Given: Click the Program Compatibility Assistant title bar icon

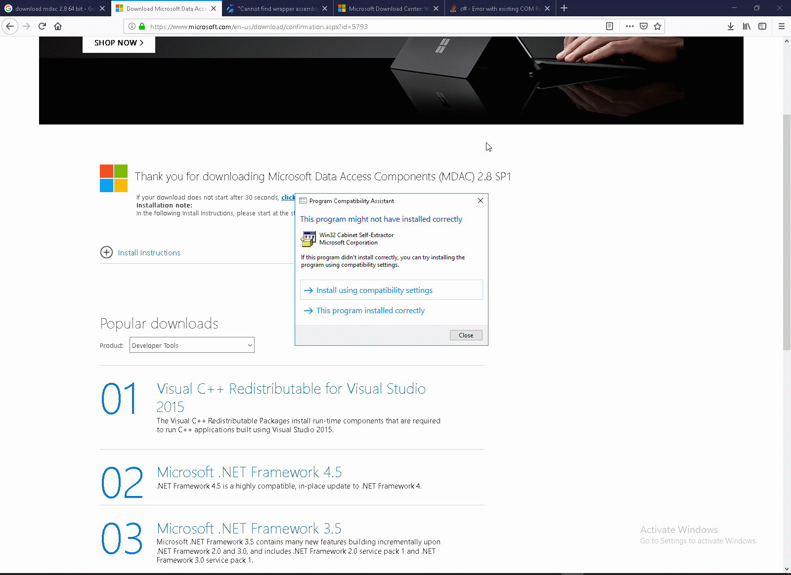Looking at the screenshot, I should [x=303, y=201].
